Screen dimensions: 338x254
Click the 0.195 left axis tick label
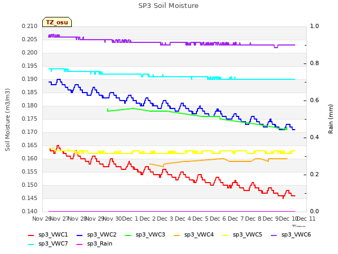click(x=30, y=66)
